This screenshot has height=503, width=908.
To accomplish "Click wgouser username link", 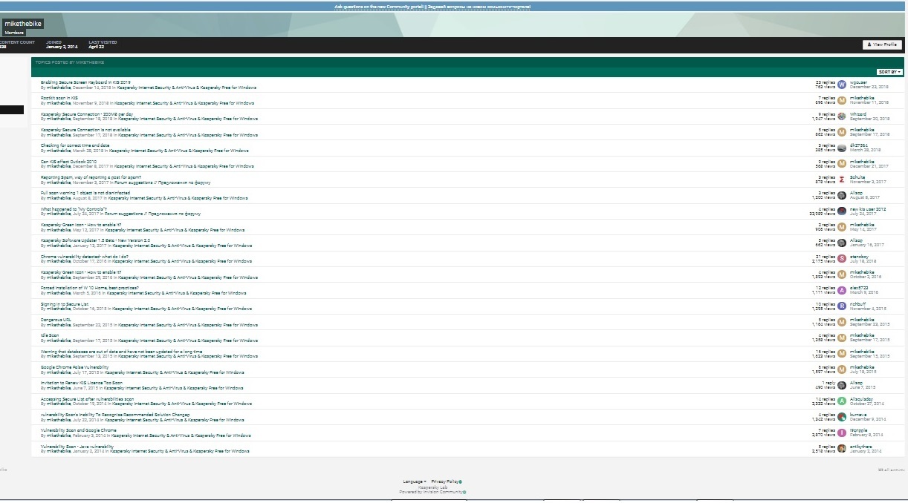I will (858, 82).
